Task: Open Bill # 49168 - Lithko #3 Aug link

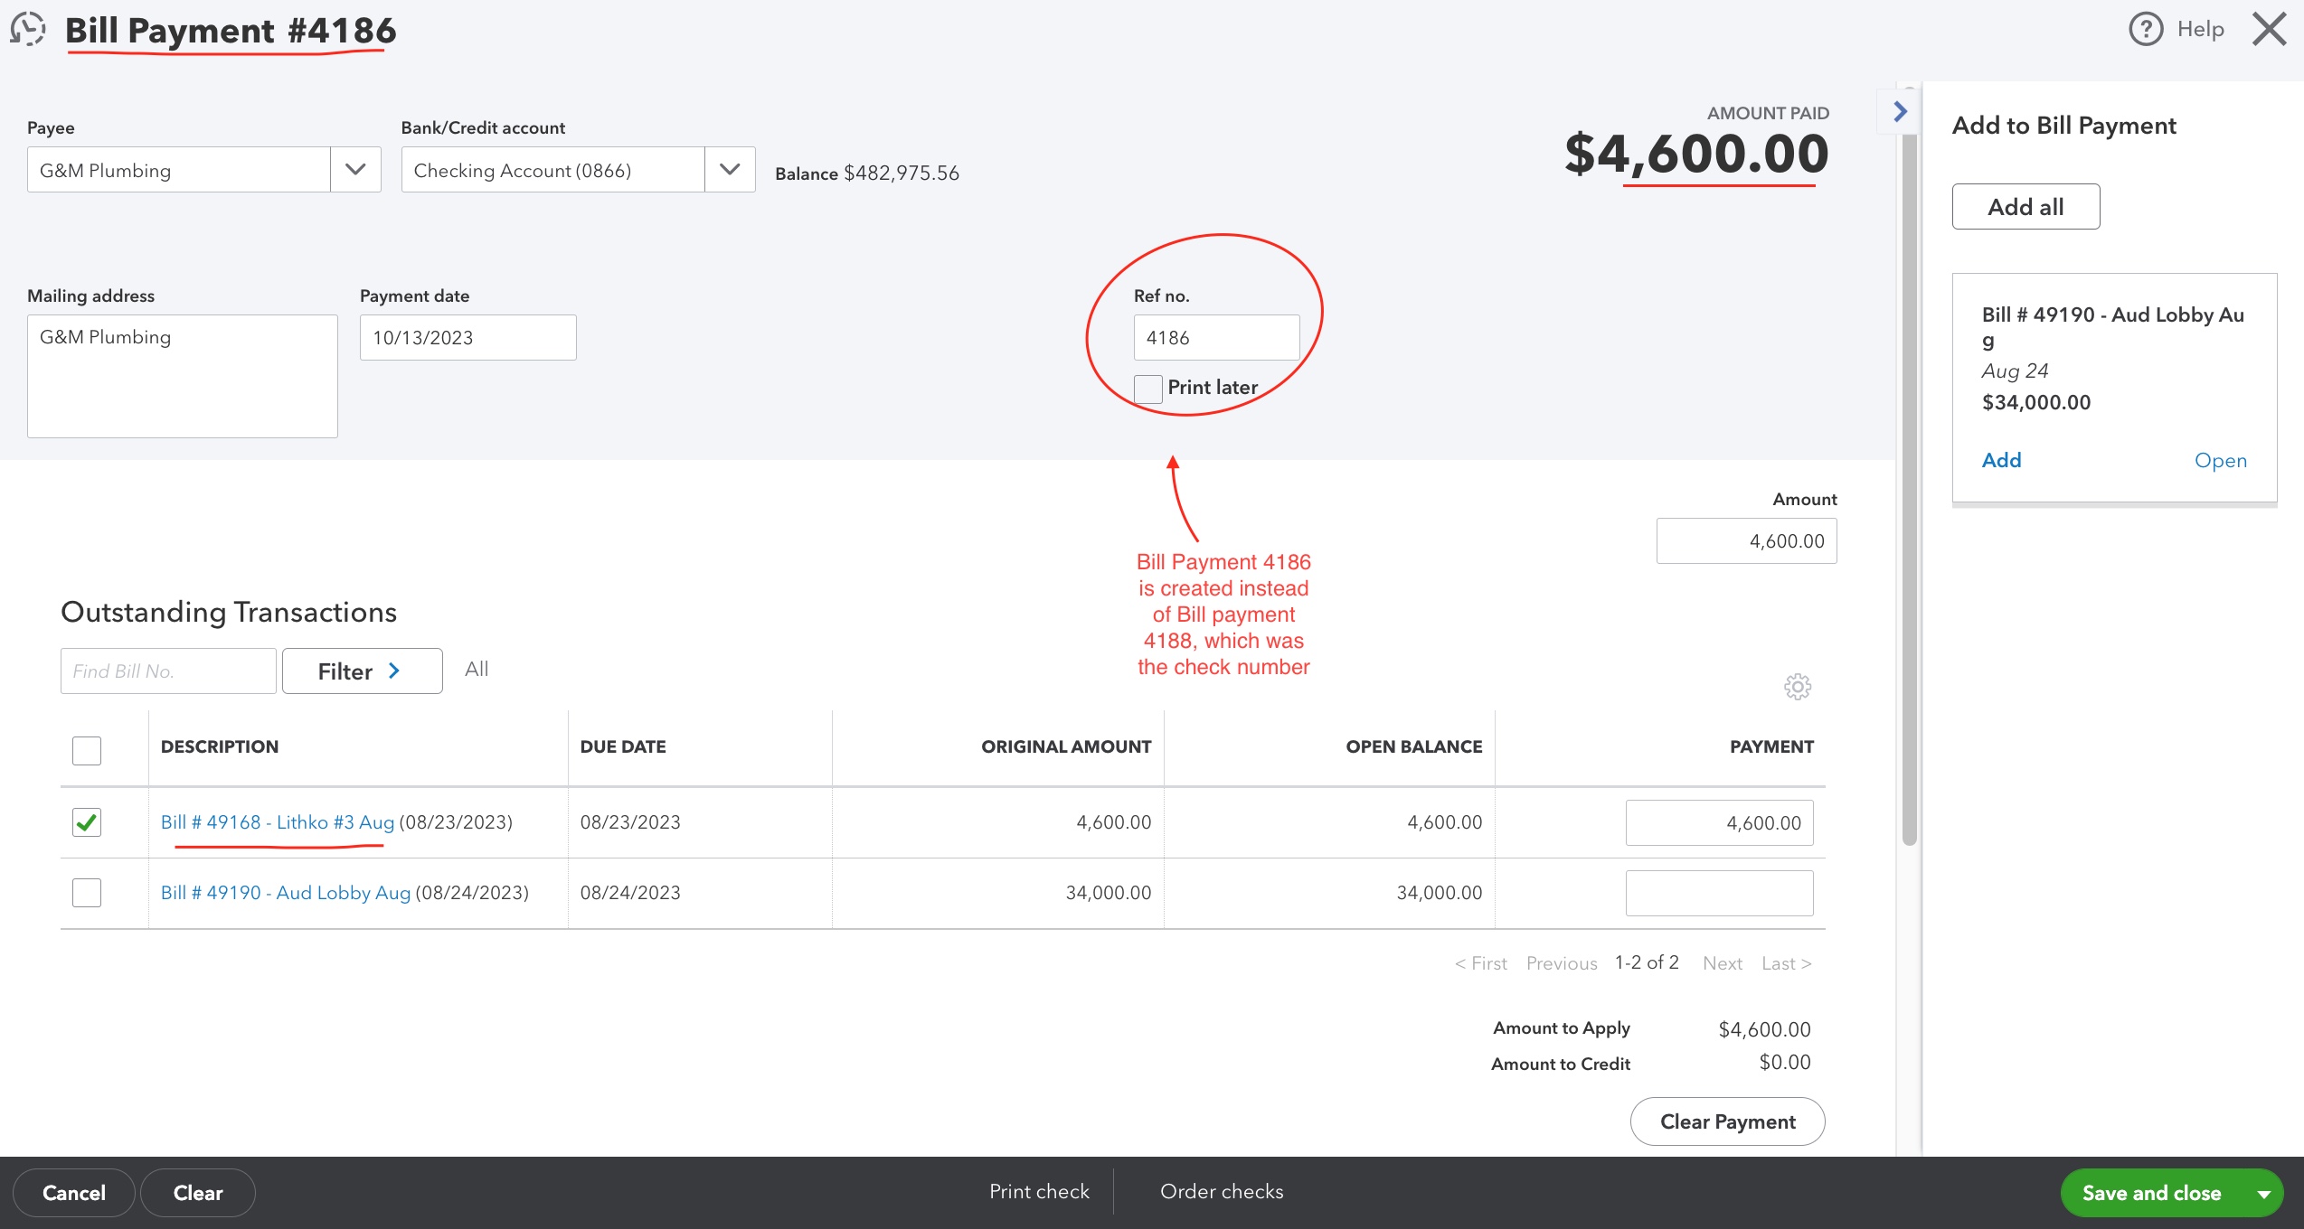Action: pos(277,822)
